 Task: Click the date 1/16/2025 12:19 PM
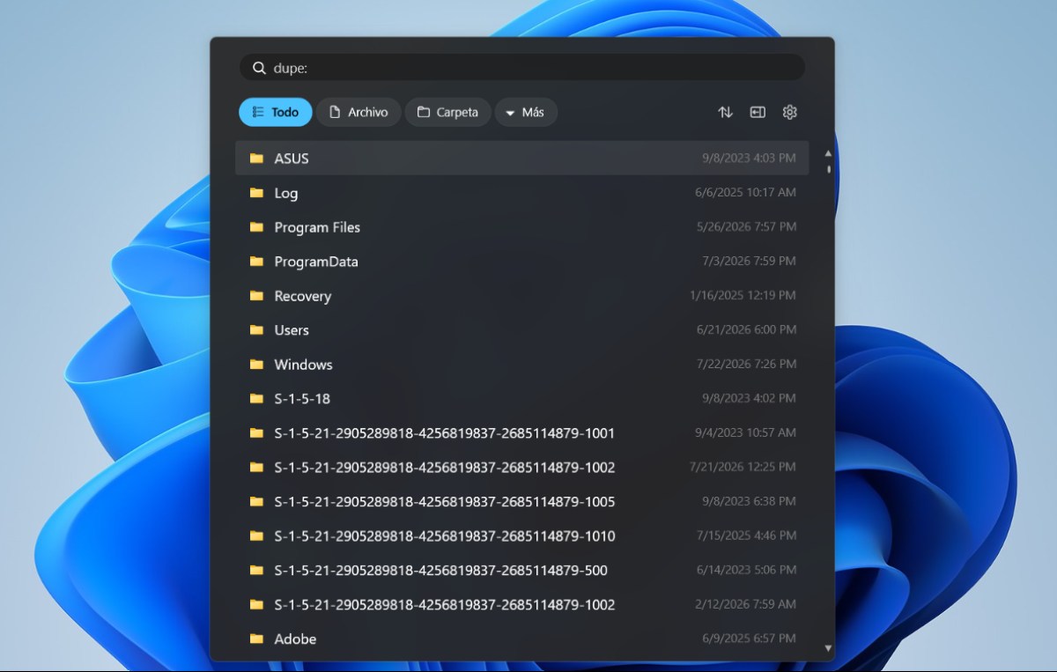743,295
